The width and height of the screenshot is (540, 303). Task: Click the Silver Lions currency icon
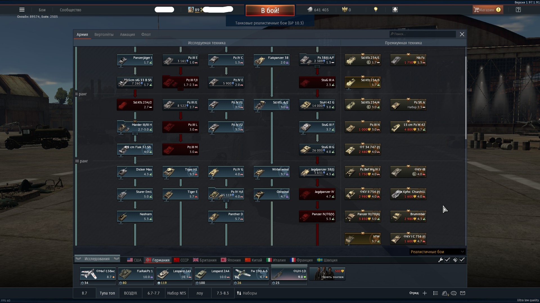click(x=310, y=10)
